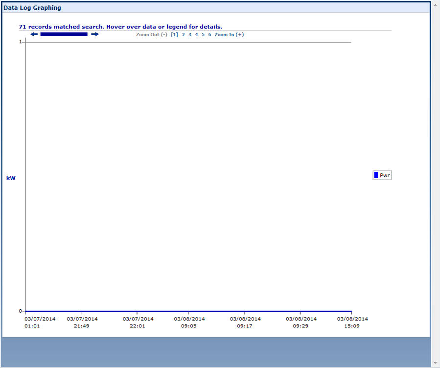The height and width of the screenshot is (368, 440).
Task: Select zoom level 2
Action: [184, 35]
